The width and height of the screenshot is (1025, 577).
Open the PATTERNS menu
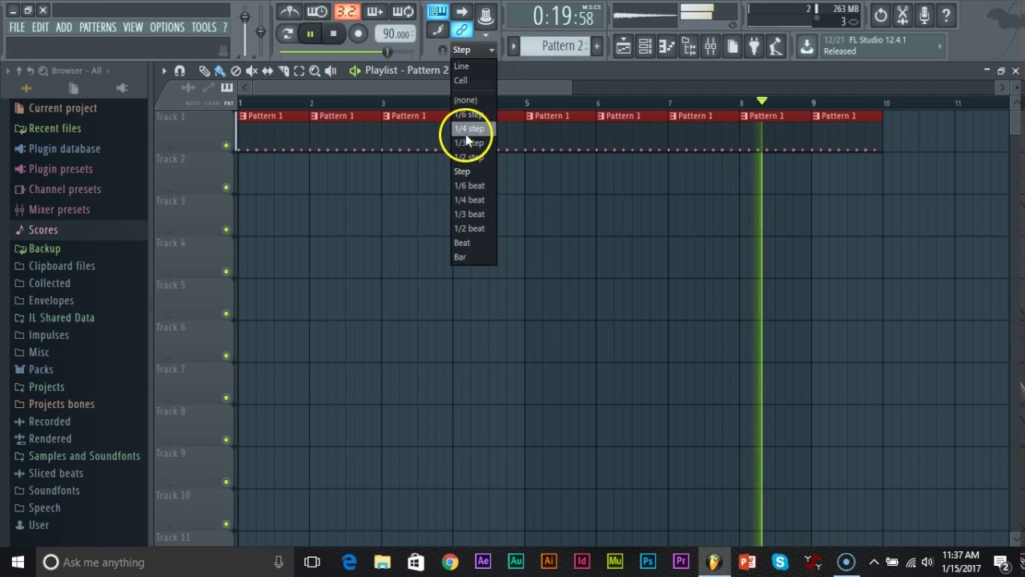tap(98, 27)
